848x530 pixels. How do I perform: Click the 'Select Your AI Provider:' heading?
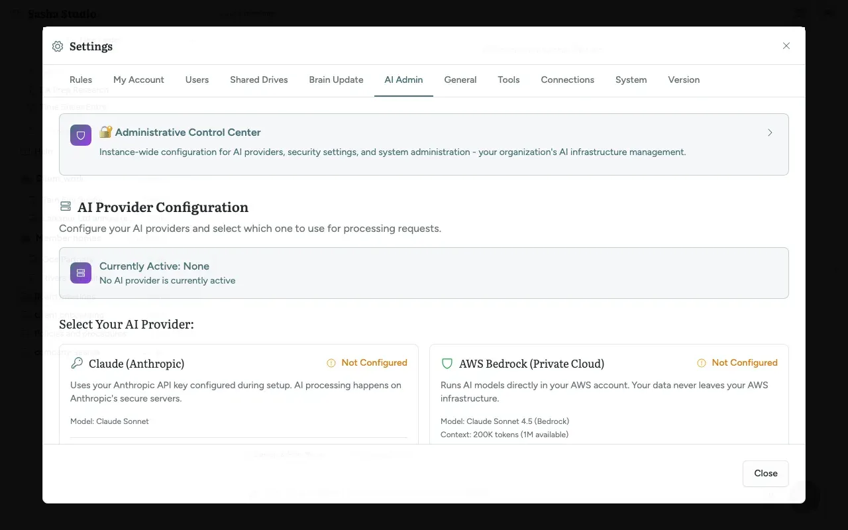(127, 325)
